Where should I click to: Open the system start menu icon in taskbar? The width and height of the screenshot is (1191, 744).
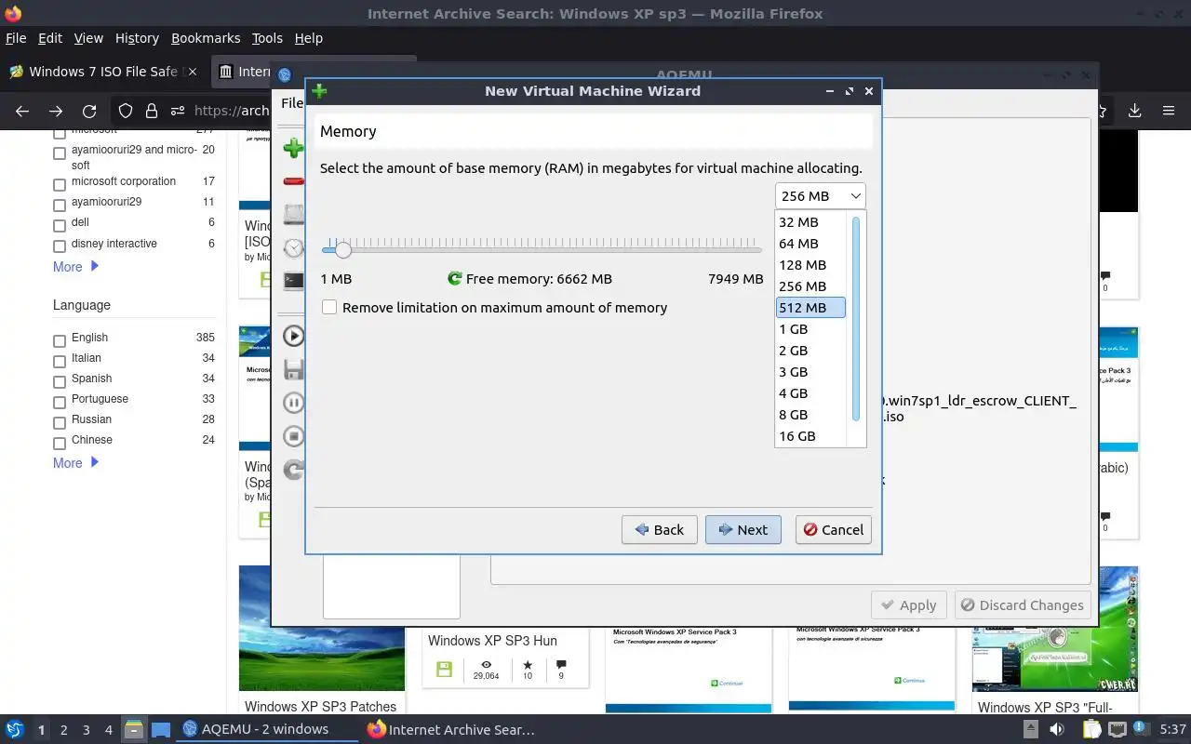pyautogui.click(x=15, y=729)
